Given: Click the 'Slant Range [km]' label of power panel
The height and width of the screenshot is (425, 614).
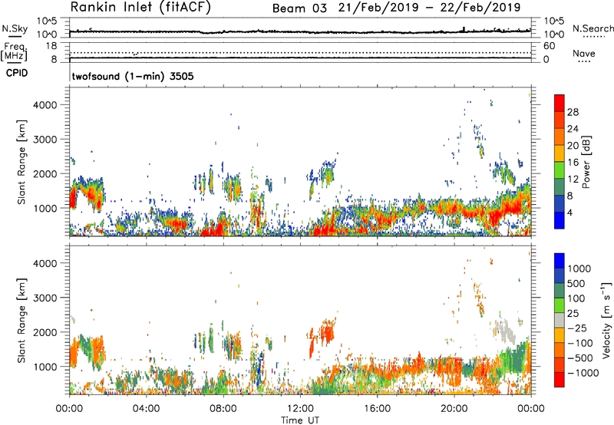Looking at the screenshot, I should pos(21,162).
